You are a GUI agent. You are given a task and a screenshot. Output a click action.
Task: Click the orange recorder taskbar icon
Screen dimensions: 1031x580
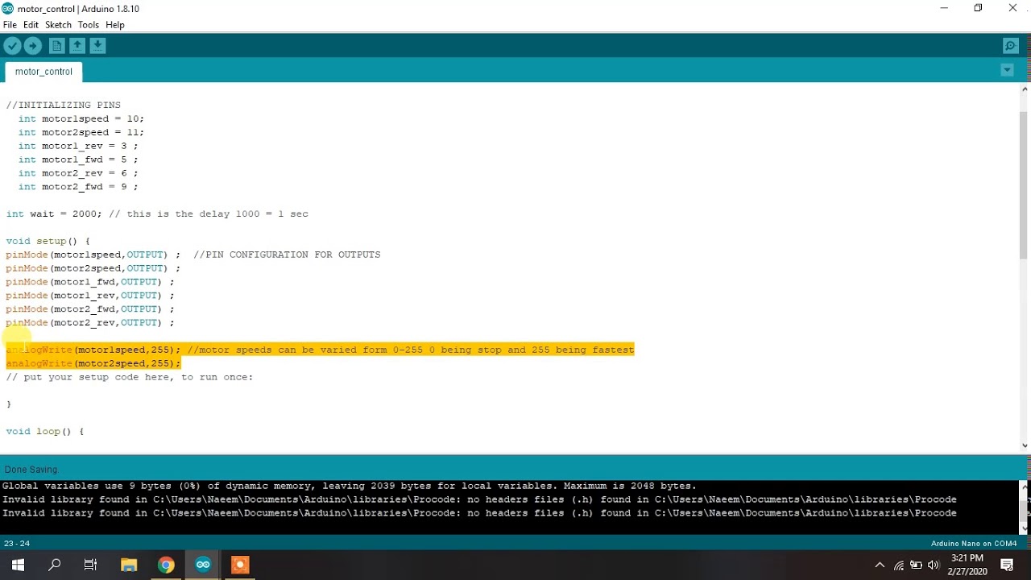click(x=240, y=565)
